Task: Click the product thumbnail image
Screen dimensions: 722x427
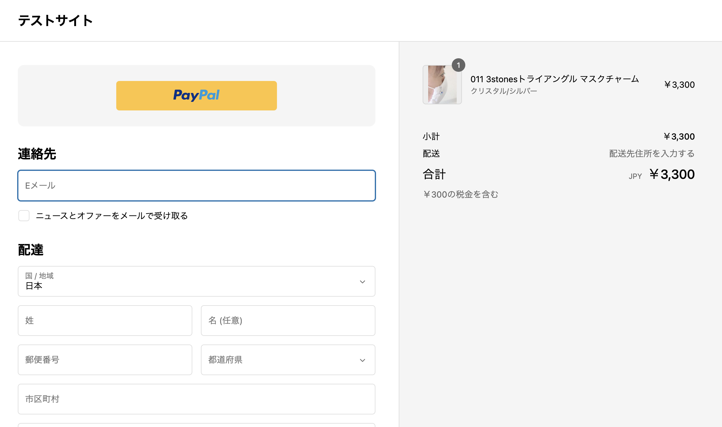Action: coord(442,84)
